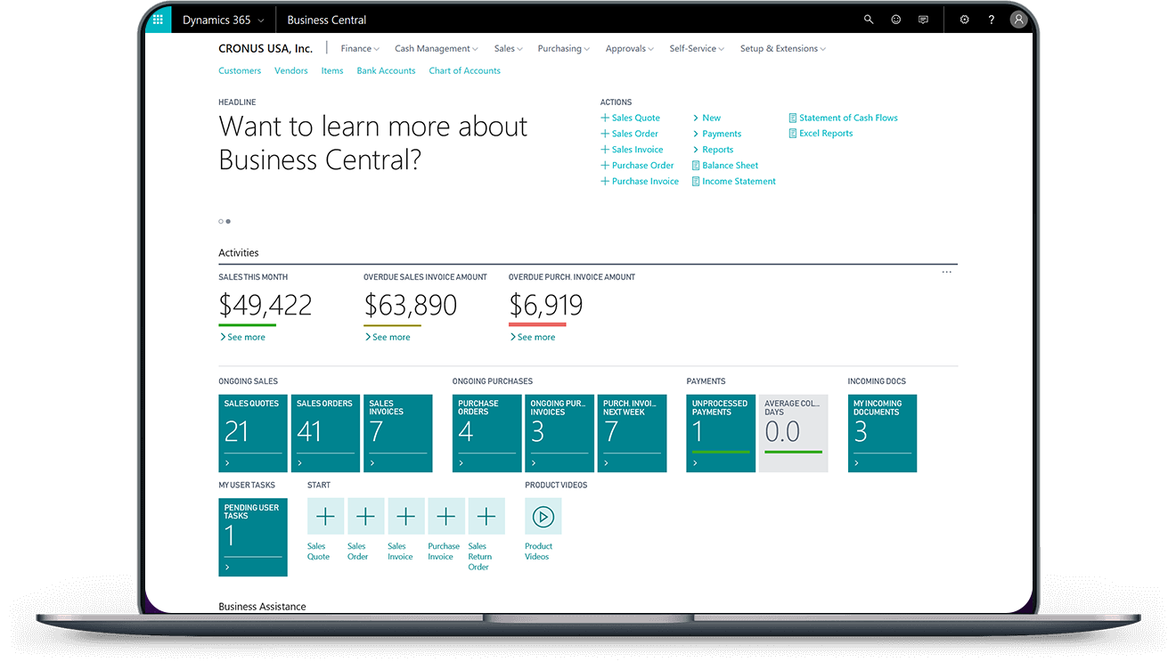This screenshot has height=662, width=1176.
Task: Expand the Finance menu
Action: pyautogui.click(x=360, y=49)
